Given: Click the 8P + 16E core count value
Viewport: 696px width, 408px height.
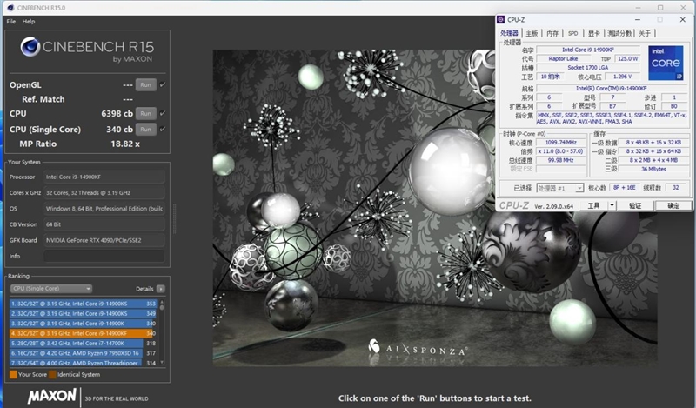Looking at the screenshot, I should (x=624, y=188).
